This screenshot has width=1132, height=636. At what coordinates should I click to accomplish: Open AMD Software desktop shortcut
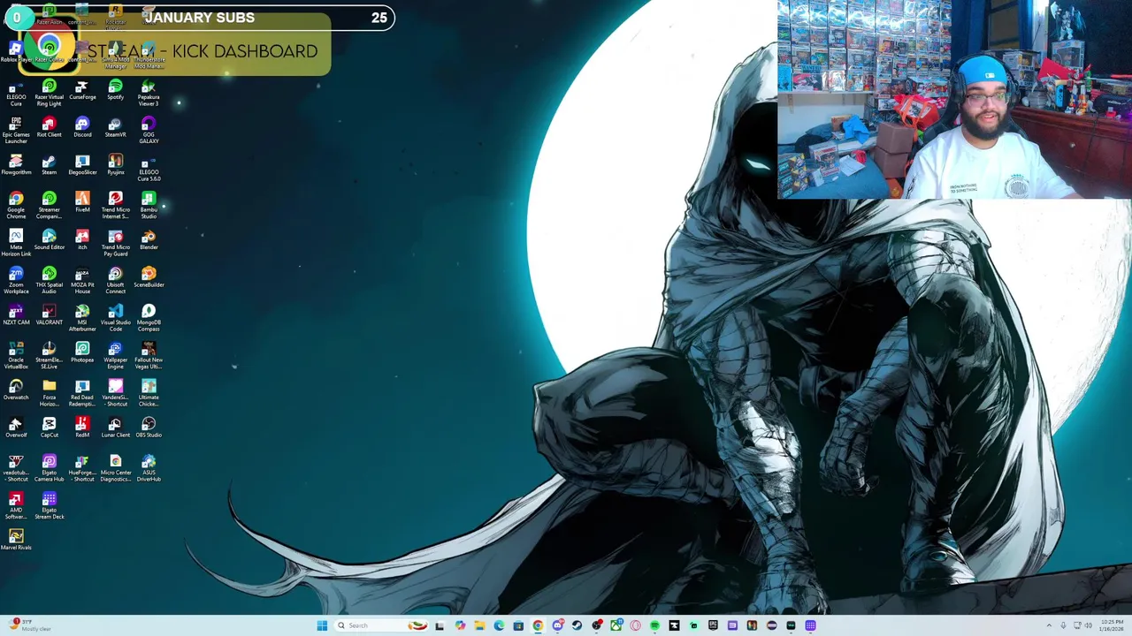16,505
